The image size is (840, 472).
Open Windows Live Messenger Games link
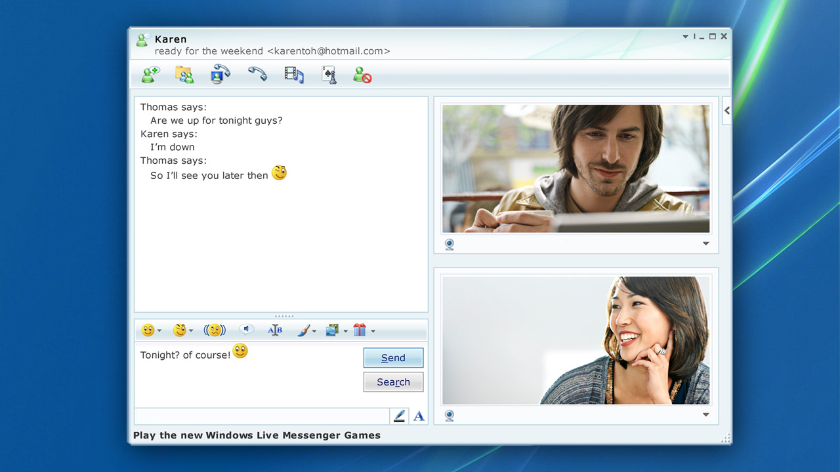(x=257, y=435)
